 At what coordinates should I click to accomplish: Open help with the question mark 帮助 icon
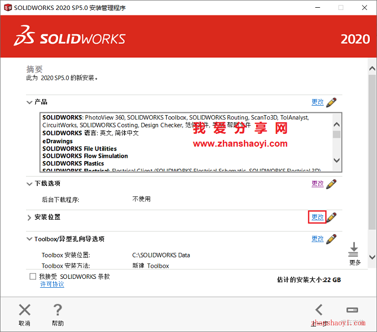coord(58,310)
